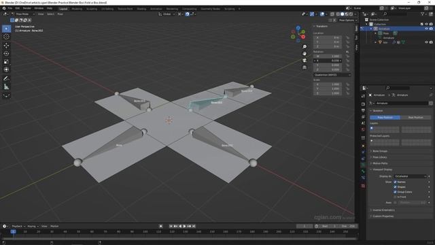
Task: Open the Global orientation dropdown
Action: pyautogui.click(x=167, y=14)
